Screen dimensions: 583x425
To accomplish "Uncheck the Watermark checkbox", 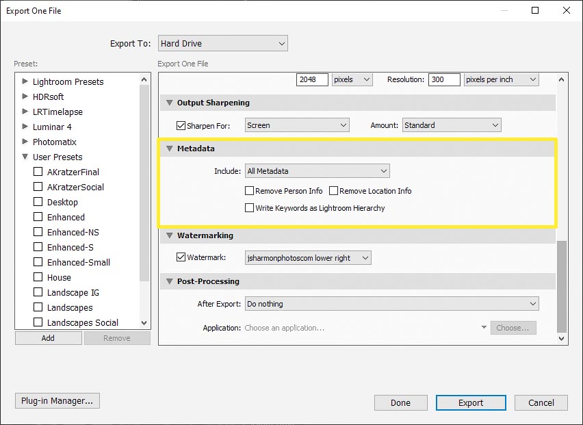I will pos(181,257).
